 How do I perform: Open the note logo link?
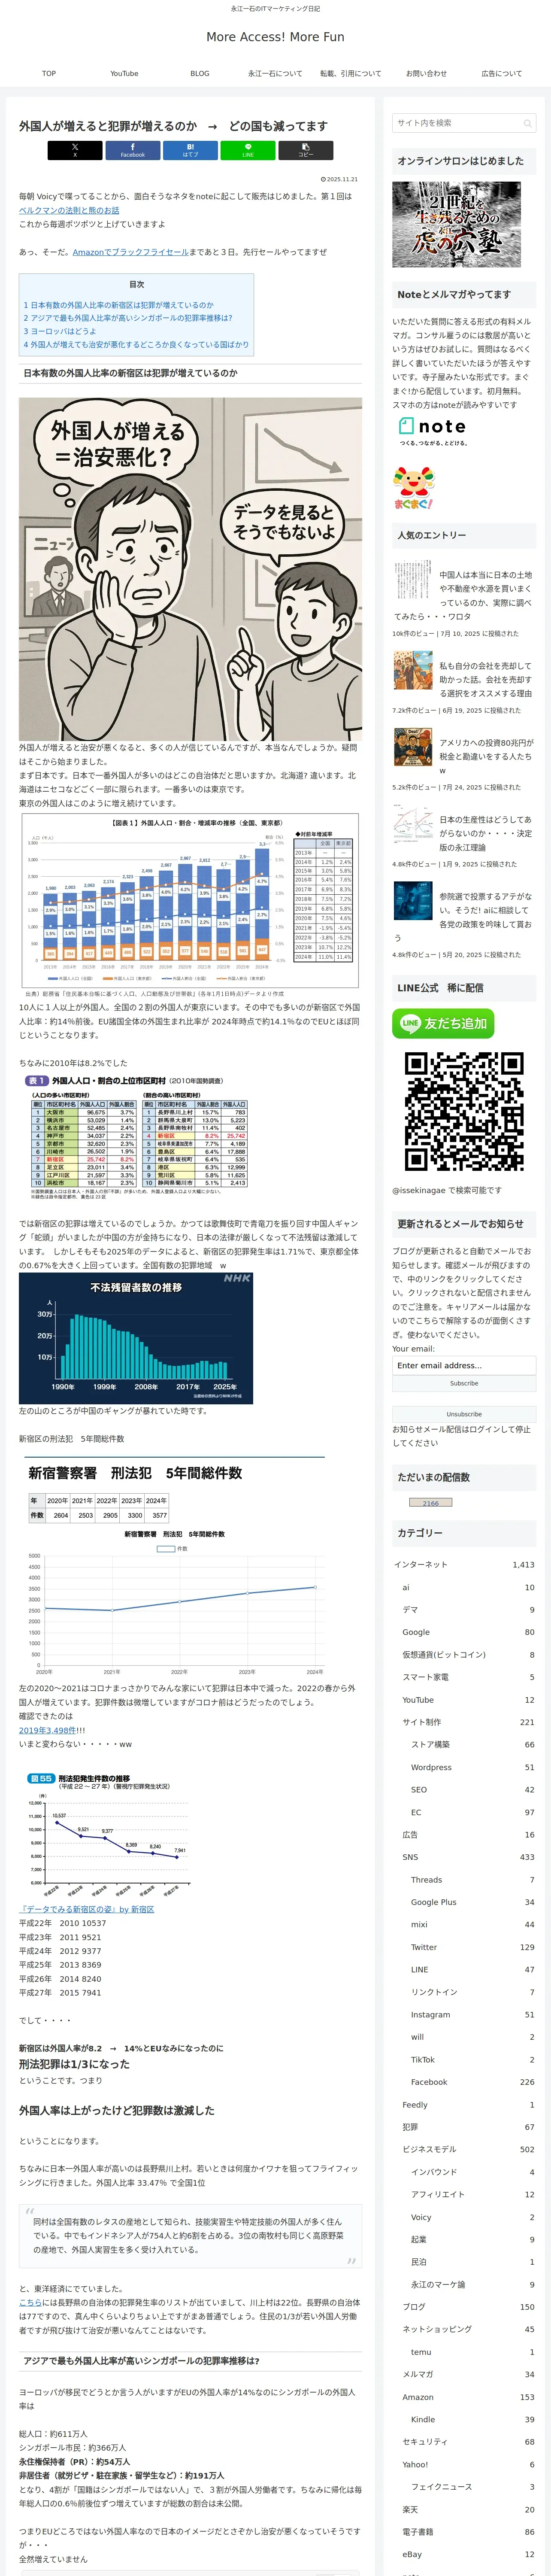coord(432,431)
